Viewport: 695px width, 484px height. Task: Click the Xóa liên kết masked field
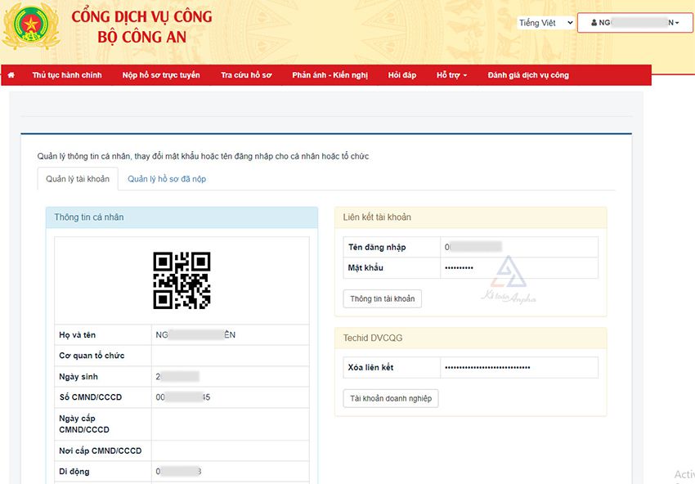point(518,367)
